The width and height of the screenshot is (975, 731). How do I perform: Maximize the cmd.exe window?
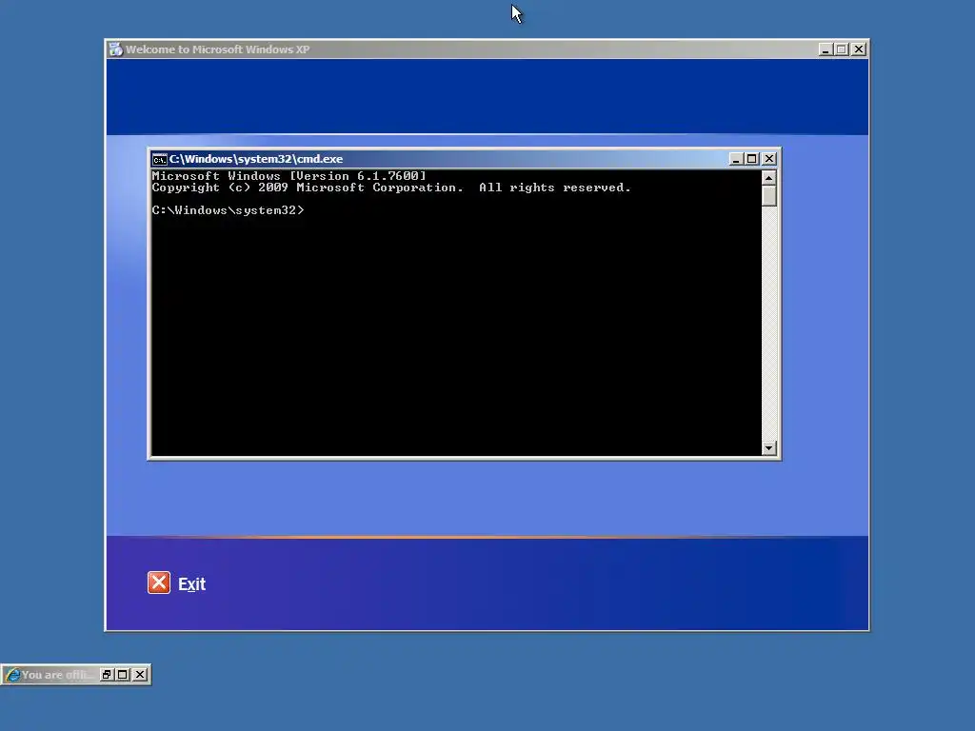coord(752,159)
